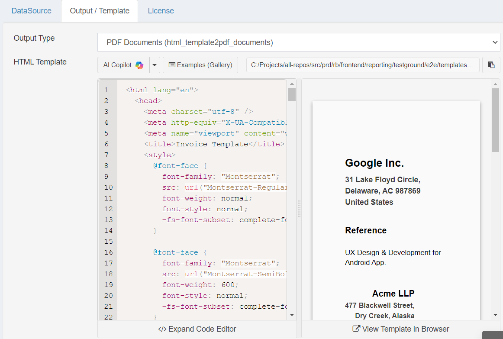Click first @font-face line on line 8

point(180,166)
